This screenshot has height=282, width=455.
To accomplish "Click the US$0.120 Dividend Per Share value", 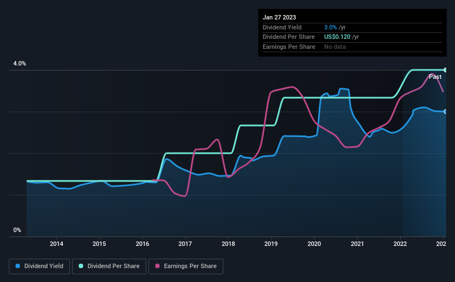I will coord(337,37).
